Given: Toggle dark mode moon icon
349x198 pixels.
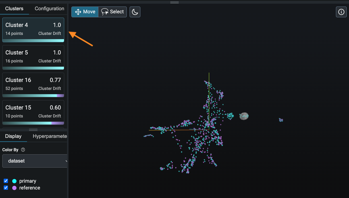Looking at the screenshot, I should [x=135, y=12].
